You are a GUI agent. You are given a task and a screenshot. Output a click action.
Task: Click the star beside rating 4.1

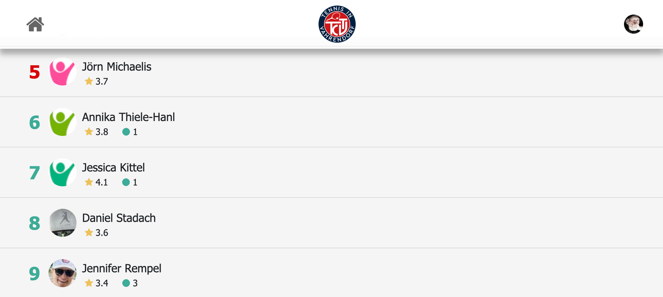coord(89,182)
